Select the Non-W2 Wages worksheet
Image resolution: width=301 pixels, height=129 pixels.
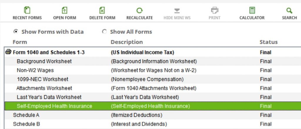coord(153,70)
